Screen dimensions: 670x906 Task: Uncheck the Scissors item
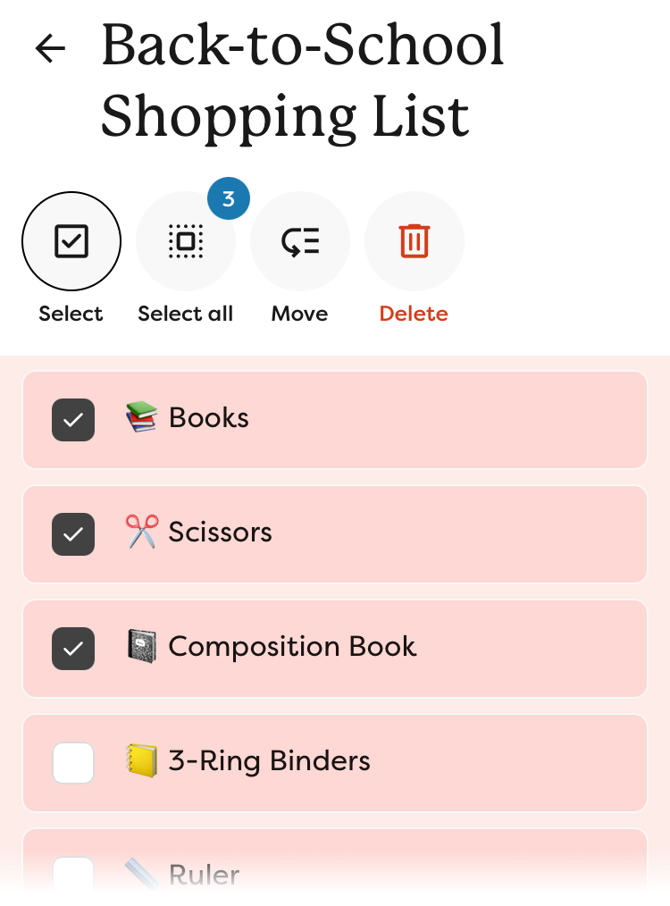(73, 534)
